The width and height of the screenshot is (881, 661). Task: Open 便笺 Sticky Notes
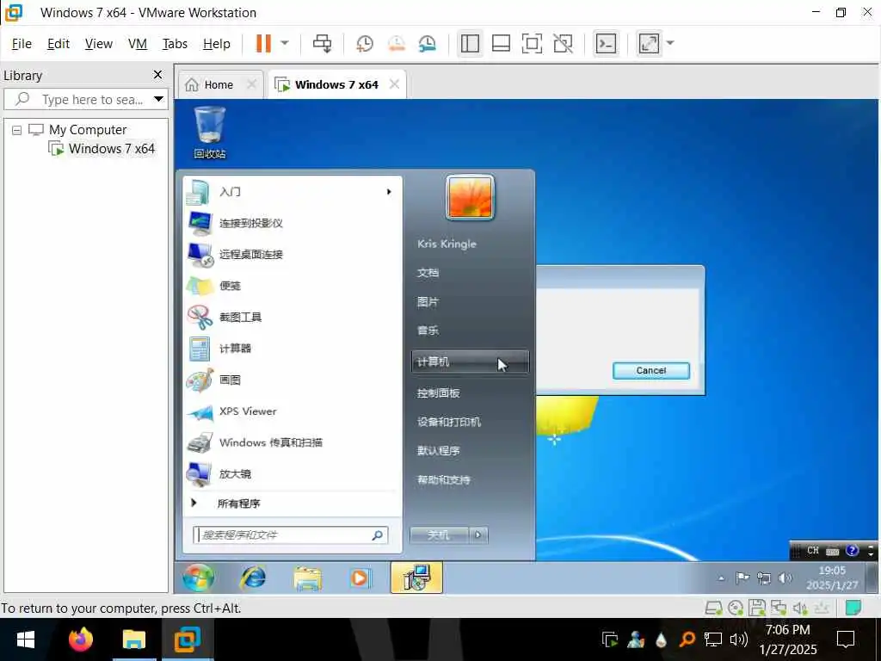coord(293,286)
